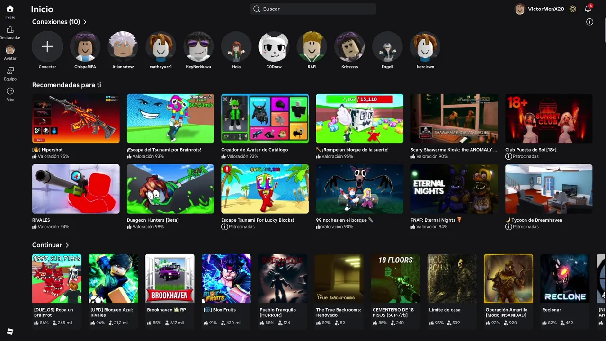
Task: Click the Buscar search field
Action: [313, 9]
